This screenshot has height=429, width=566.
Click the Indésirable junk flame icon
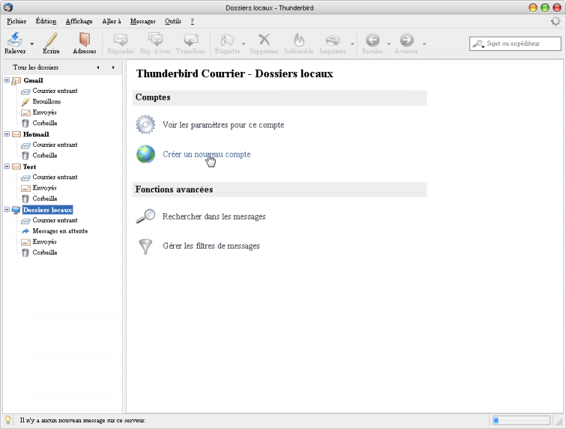pyautogui.click(x=299, y=40)
